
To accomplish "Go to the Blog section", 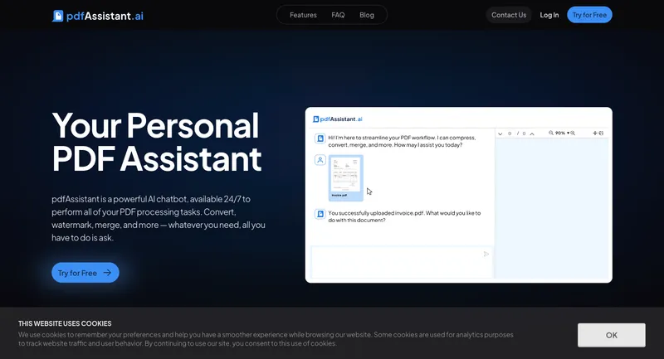I will pos(367,15).
